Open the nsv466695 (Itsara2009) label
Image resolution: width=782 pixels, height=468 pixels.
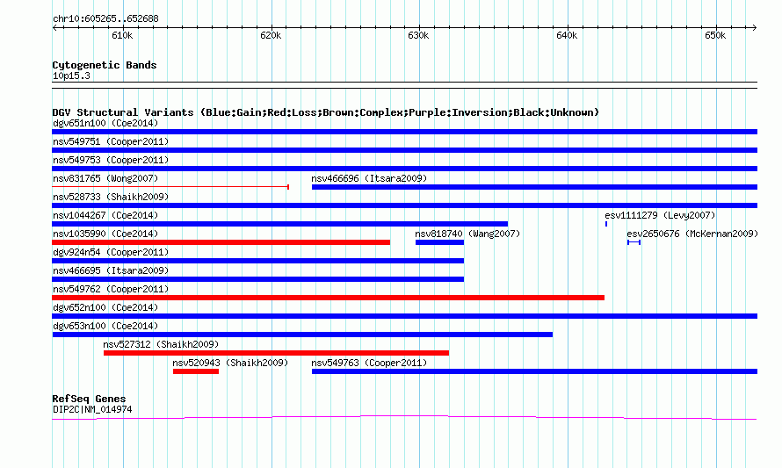[111, 270]
